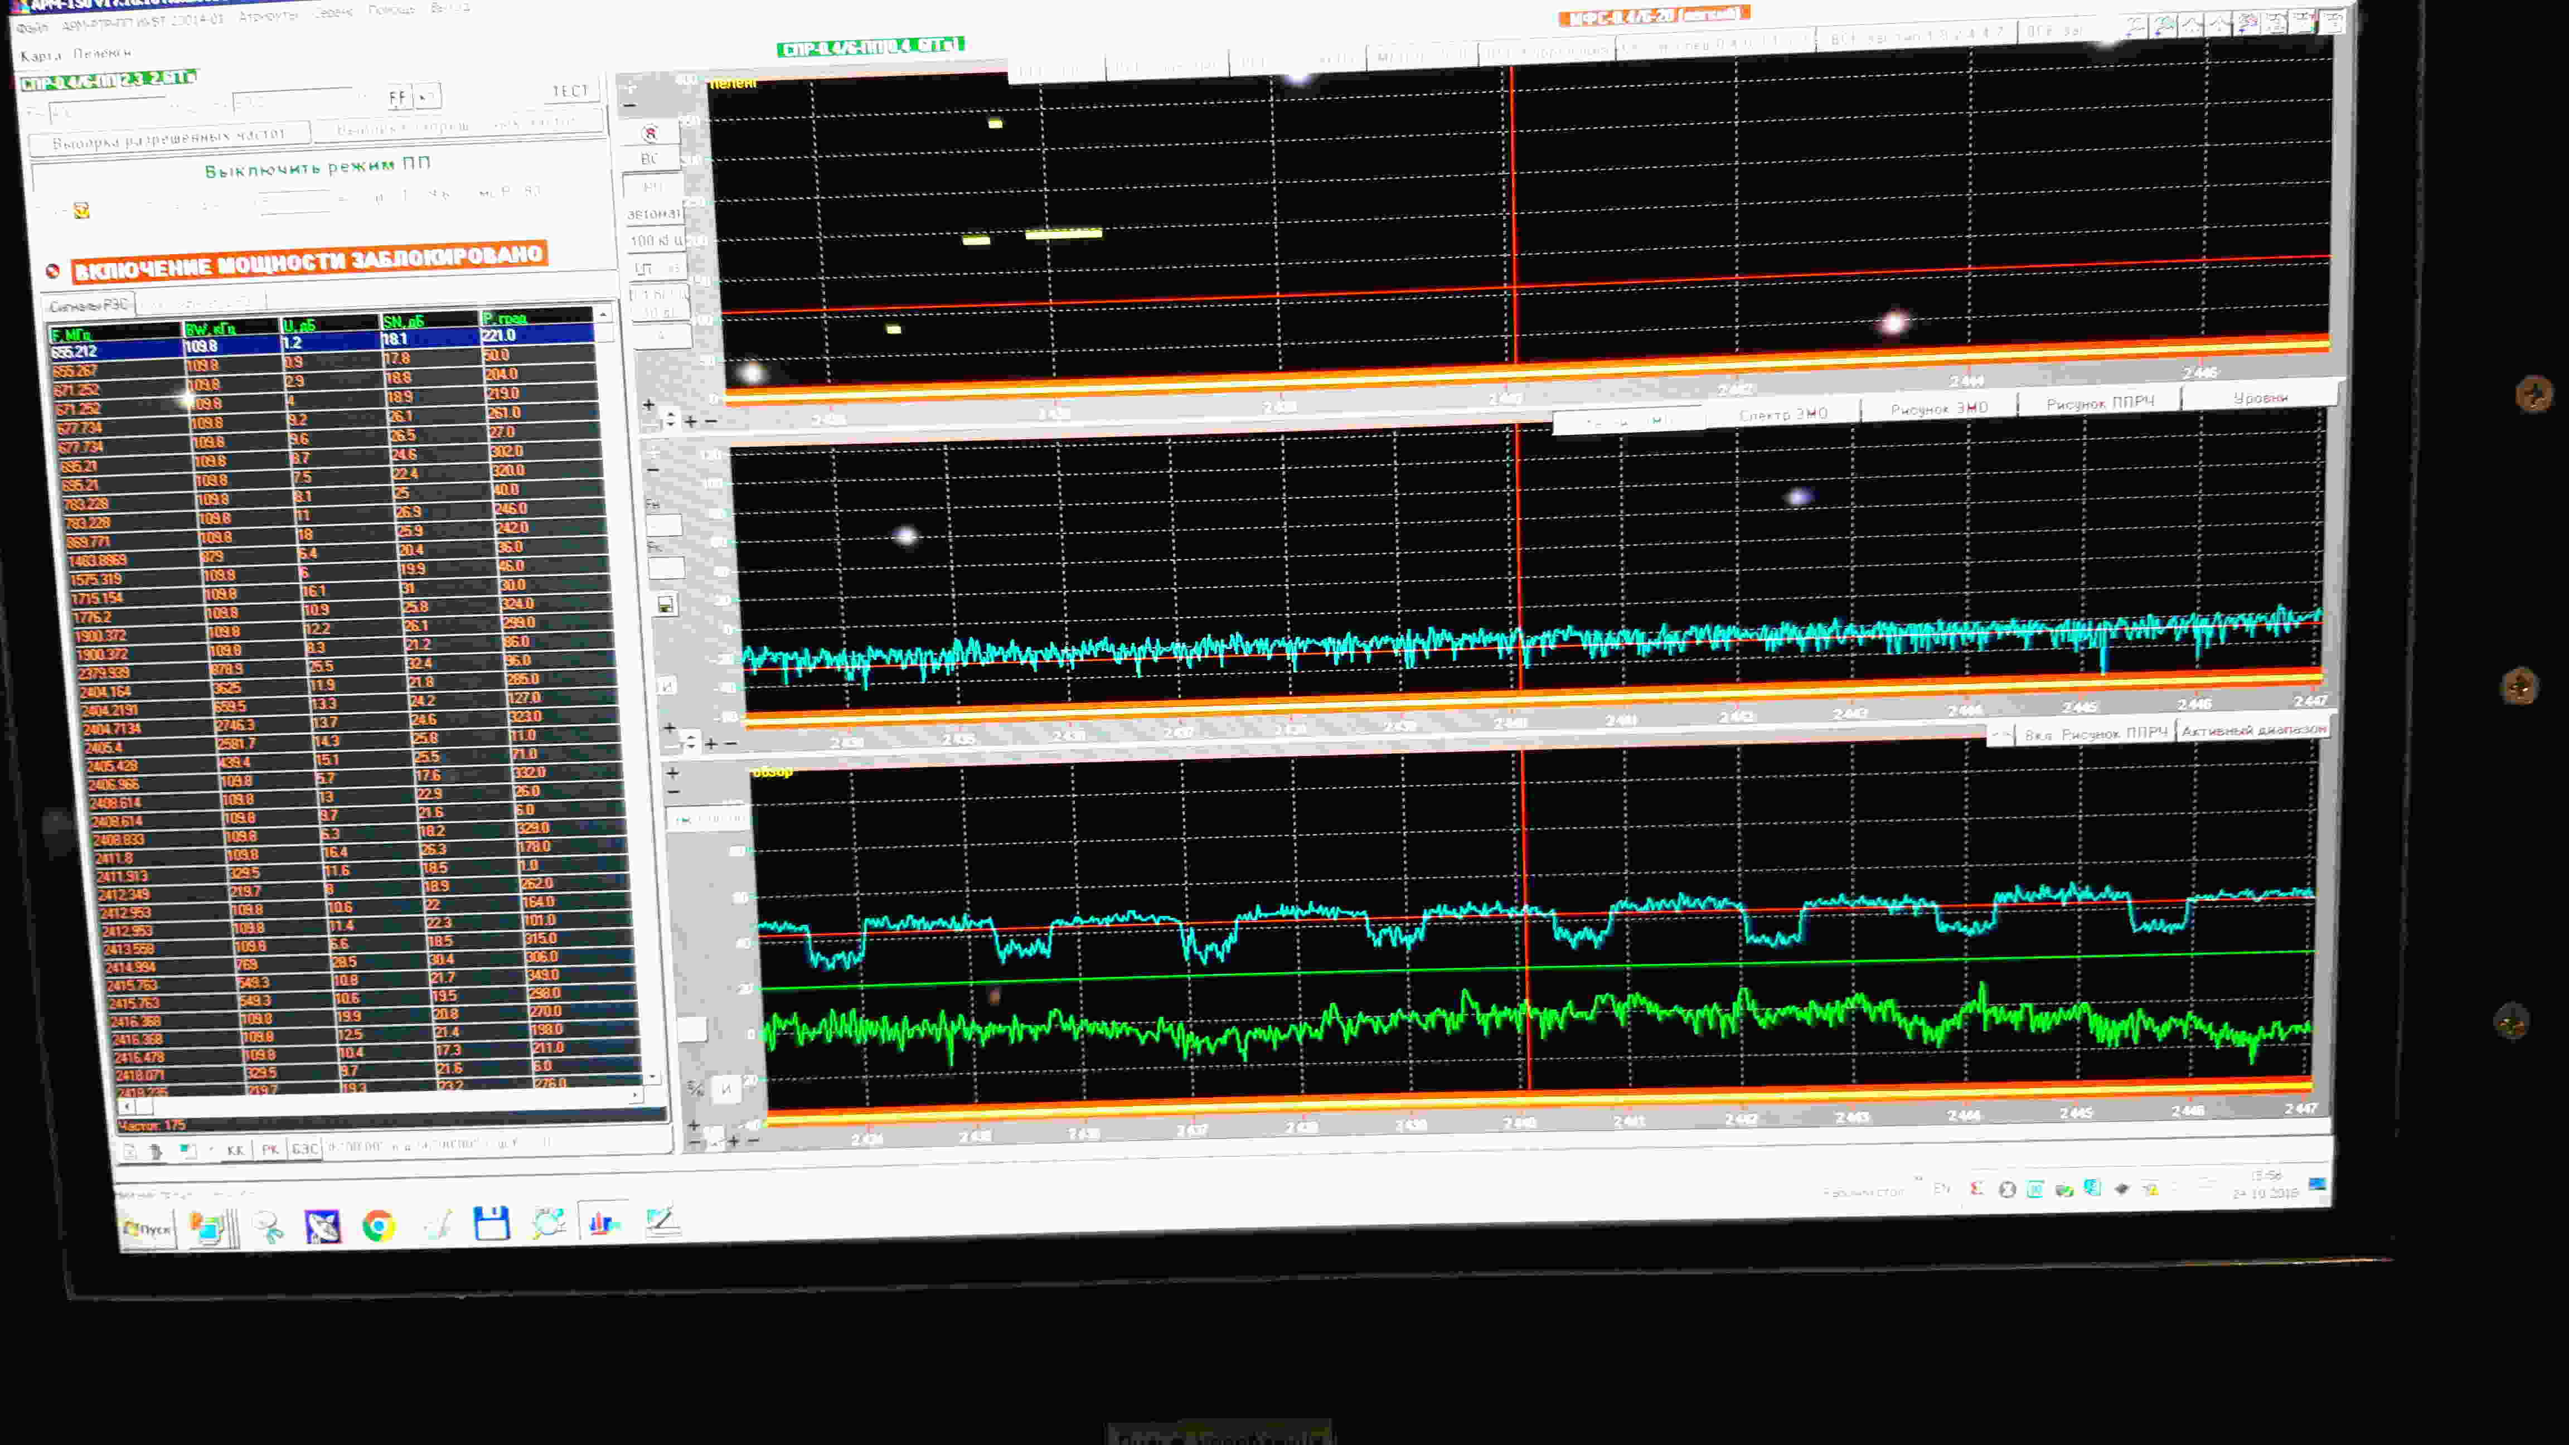
Task: Click the 100 кГц button
Action: [656, 240]
